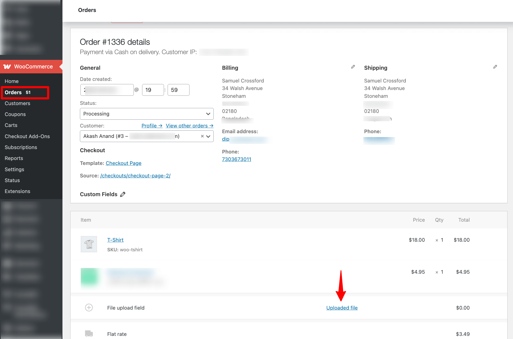Click the hour input field showing 19
Image resolution: width=513 pixels, height=339 pixels.
coord(153,90)
